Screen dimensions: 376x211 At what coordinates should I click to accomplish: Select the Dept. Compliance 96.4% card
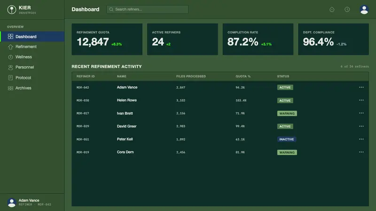coord(333,39)
